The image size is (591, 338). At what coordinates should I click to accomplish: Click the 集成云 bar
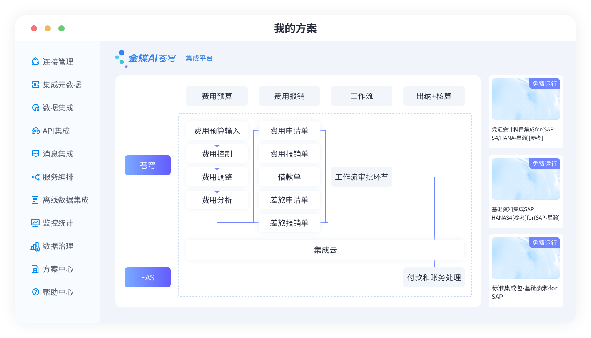[325, 250]
